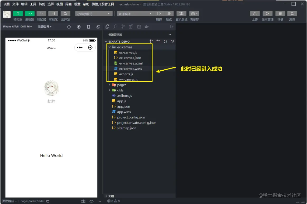Open the Source Control branch icon
The width and height of the screenshot is (307, 204).
(123, 27)
